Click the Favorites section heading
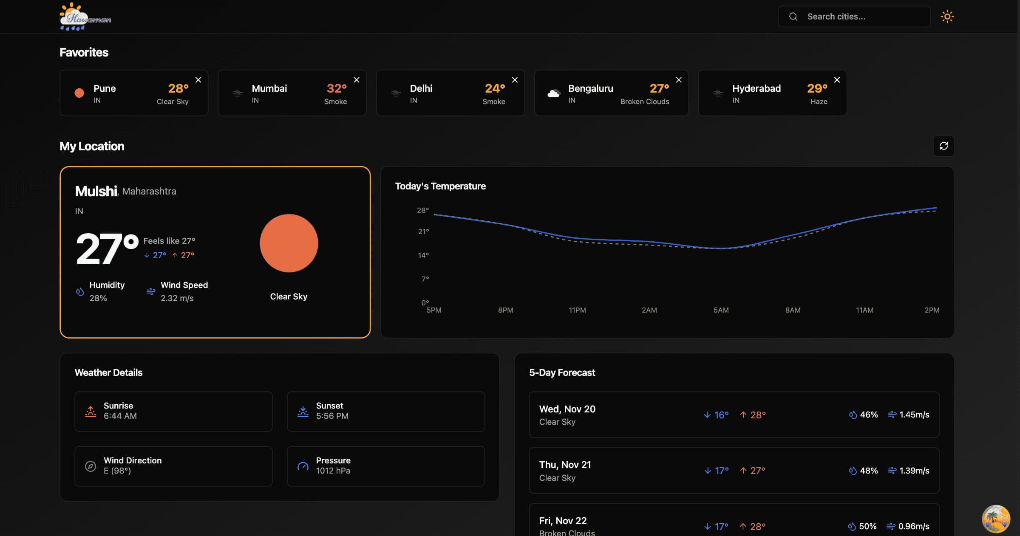The image size is (1020, 536). point(84,52)
